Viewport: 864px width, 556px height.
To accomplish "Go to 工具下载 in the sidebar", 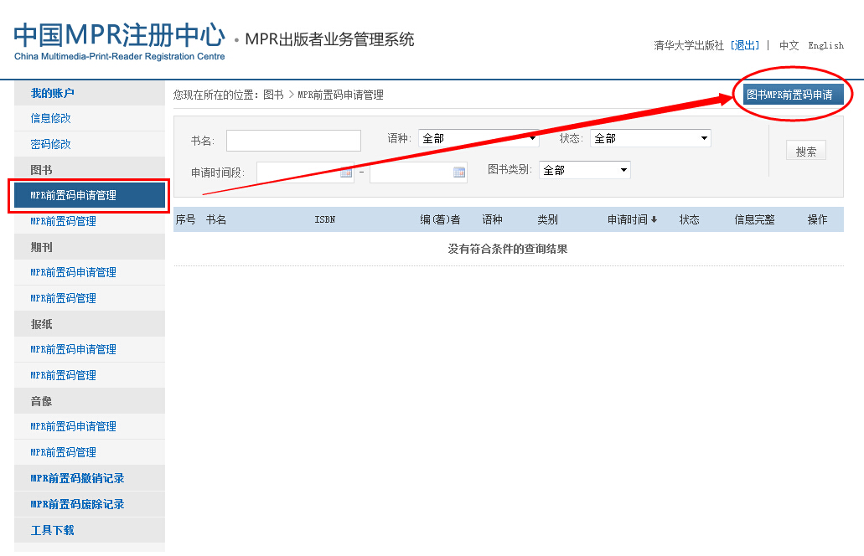I will (53, 530).
